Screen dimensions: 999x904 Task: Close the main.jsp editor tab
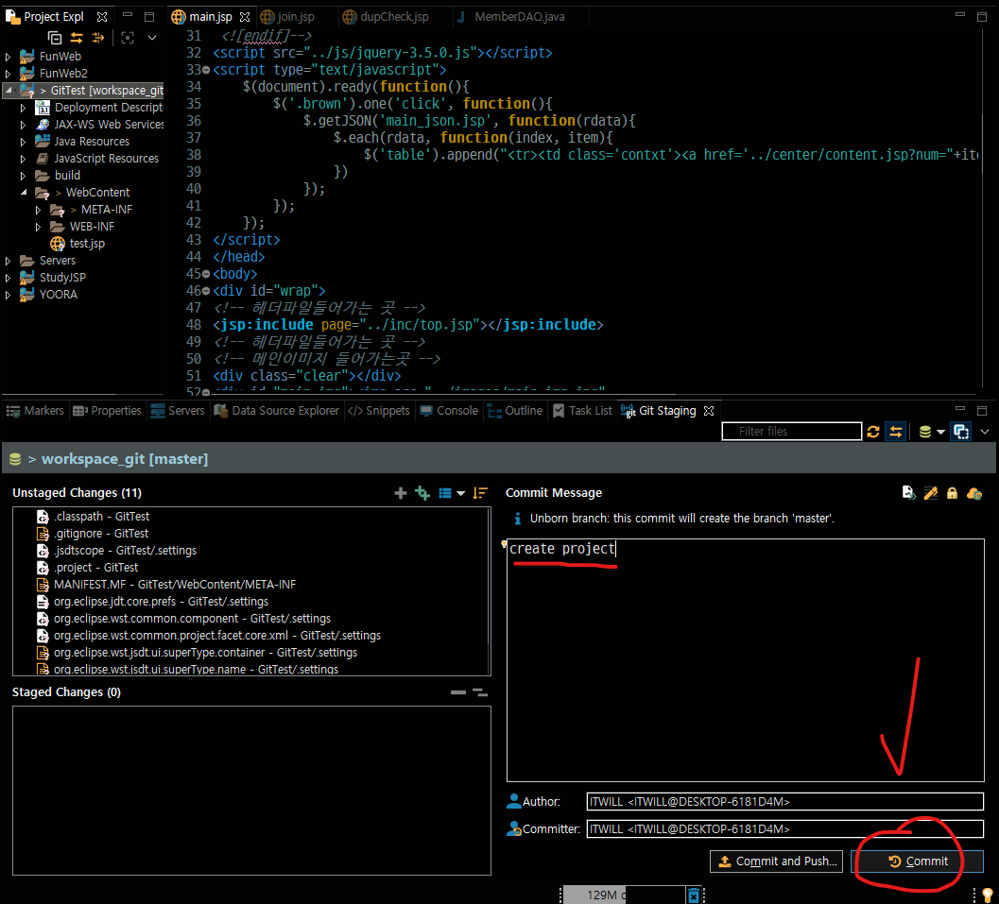tap(245, 17)
